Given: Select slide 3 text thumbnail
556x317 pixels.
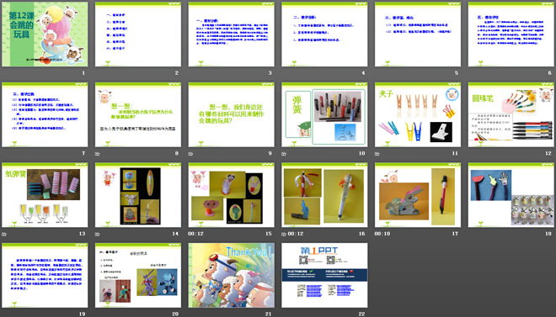Looking at the screenshot, I should coord(231,34).
